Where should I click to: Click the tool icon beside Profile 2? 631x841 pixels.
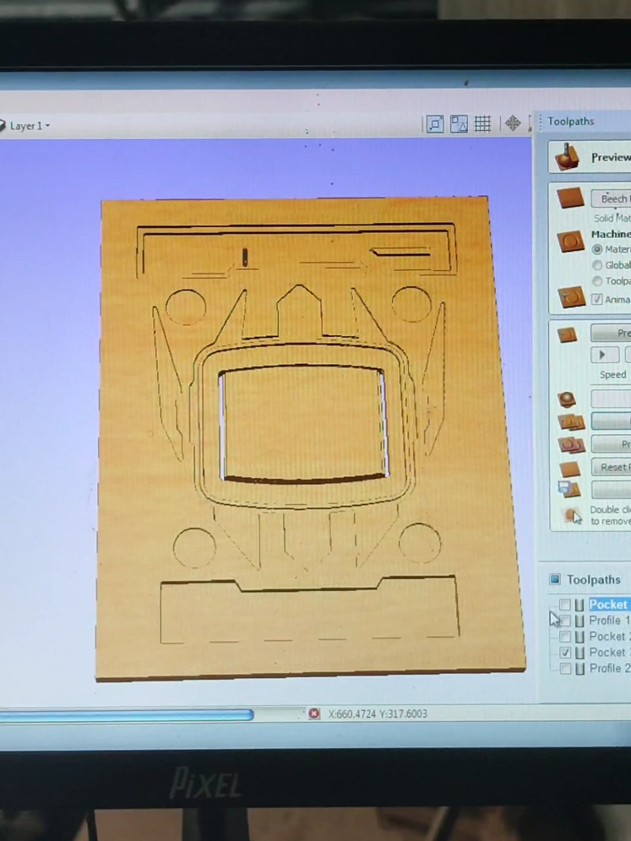(580, 668)
